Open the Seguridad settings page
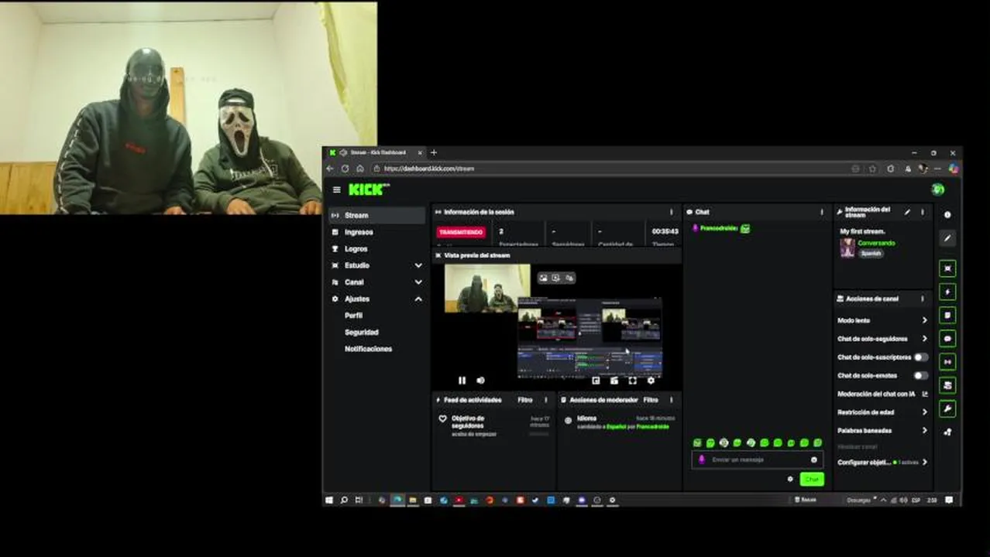The height and width of the screenshot is (557, 990). 362,332
